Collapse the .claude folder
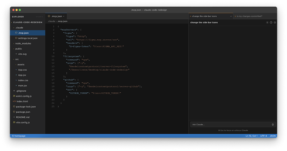Screen dimensions: 287x151 (14, 28)
